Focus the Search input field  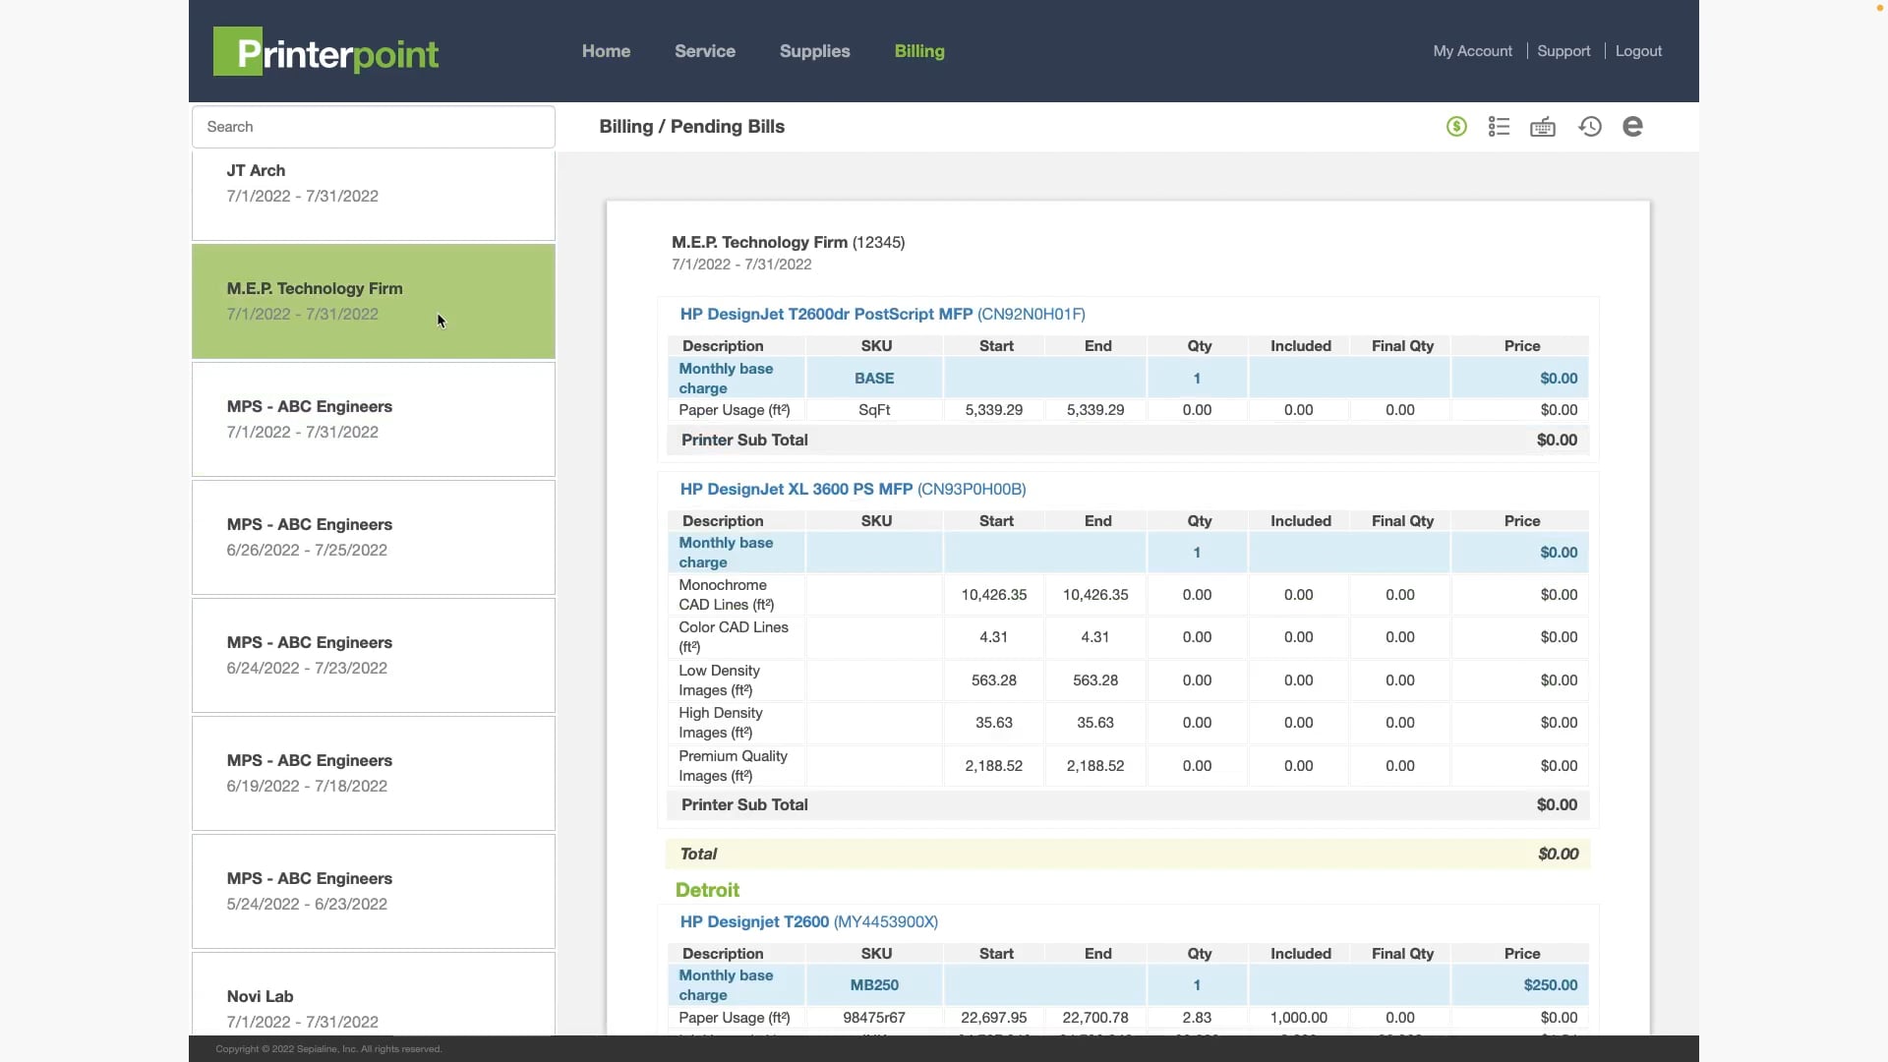point(374,127)
